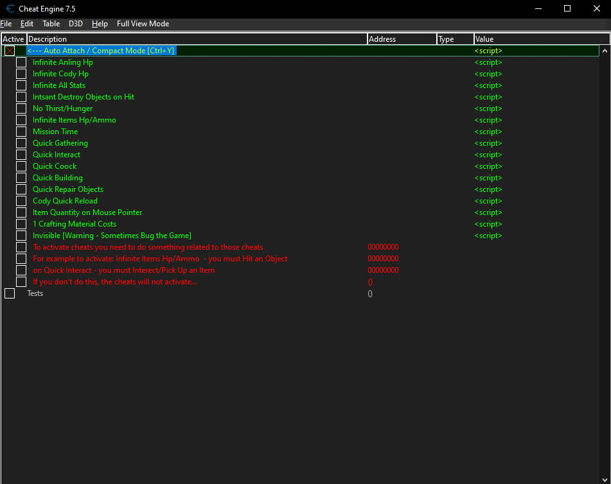Click the Type column header
This screenshot has height=484, width=611.
(x=455, y=39)
